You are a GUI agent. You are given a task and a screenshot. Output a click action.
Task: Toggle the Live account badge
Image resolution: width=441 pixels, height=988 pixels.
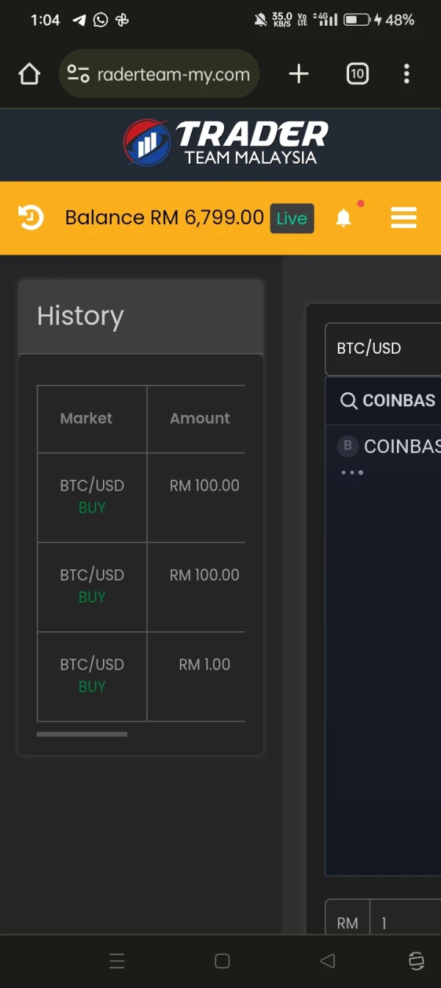(x=292, y=218)
